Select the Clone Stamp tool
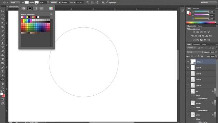The height and width of the screenshot is (123, 218). [x=2, y=43]
